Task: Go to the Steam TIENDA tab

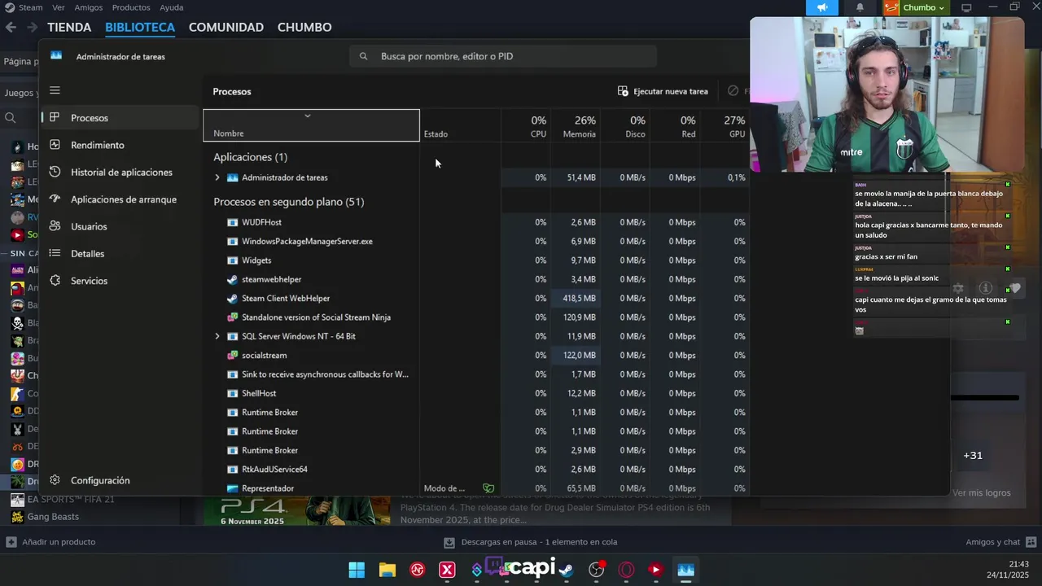Action: click(x=69, y=27)
